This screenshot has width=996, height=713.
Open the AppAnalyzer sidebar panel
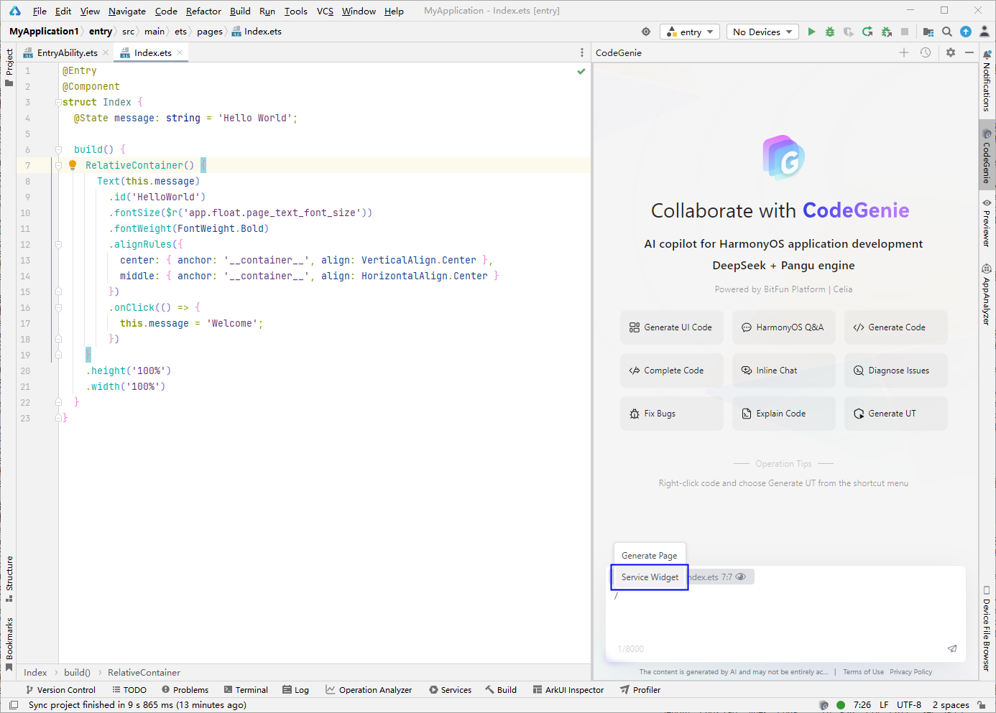[x=987, y=294]
